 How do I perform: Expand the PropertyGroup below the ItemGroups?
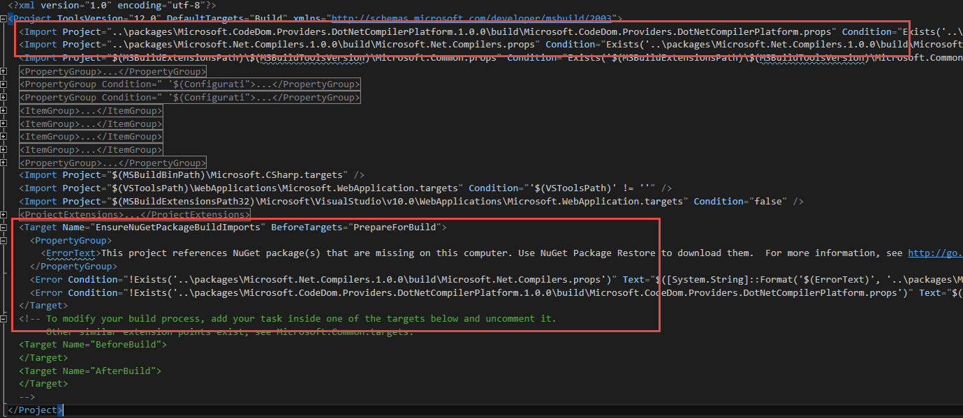[x=4, y=163]
